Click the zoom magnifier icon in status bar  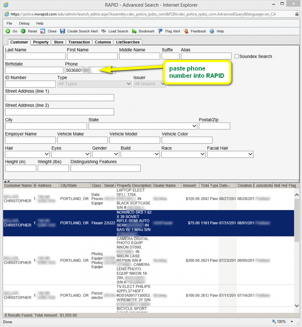click(274, 321)
